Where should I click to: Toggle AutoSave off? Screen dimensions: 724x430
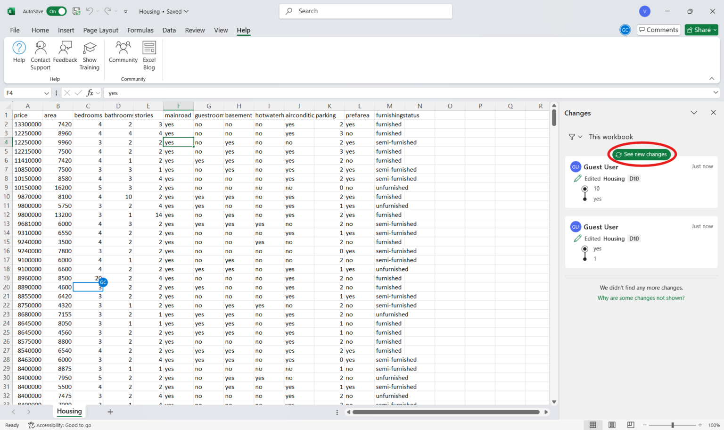[x=57, y=11]
